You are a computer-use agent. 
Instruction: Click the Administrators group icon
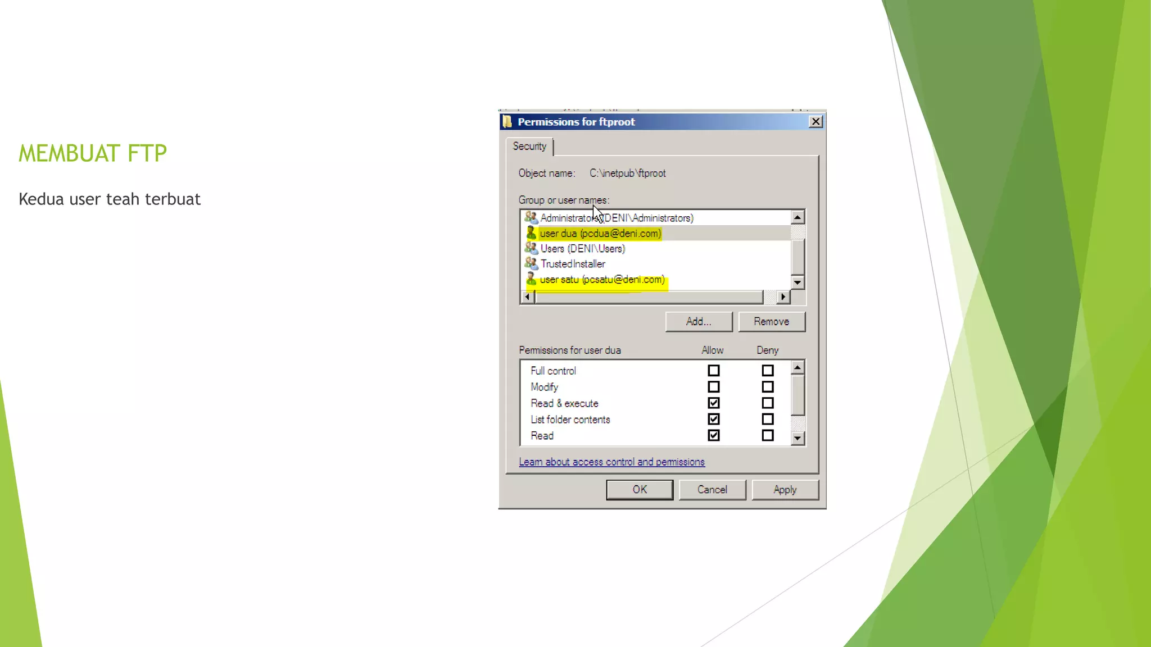click(x=531, y=217)
